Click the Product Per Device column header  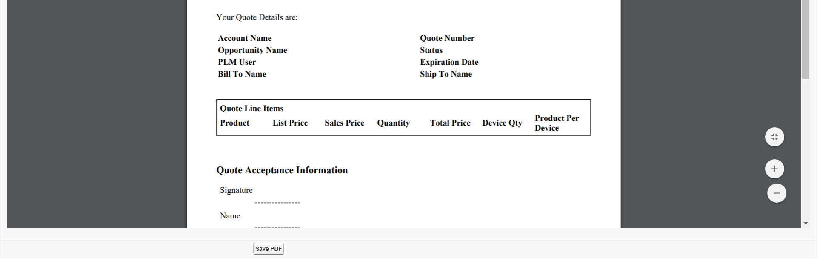(557, 123)
